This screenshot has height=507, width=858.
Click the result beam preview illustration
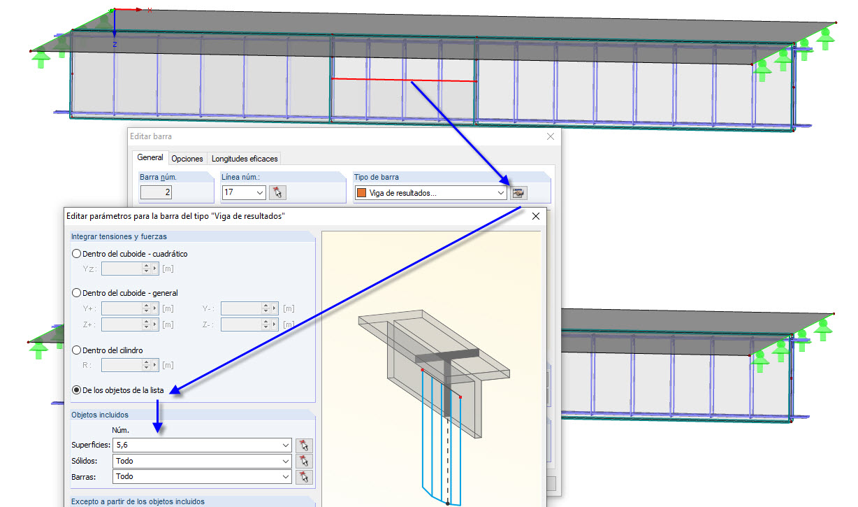coord(431,369)
